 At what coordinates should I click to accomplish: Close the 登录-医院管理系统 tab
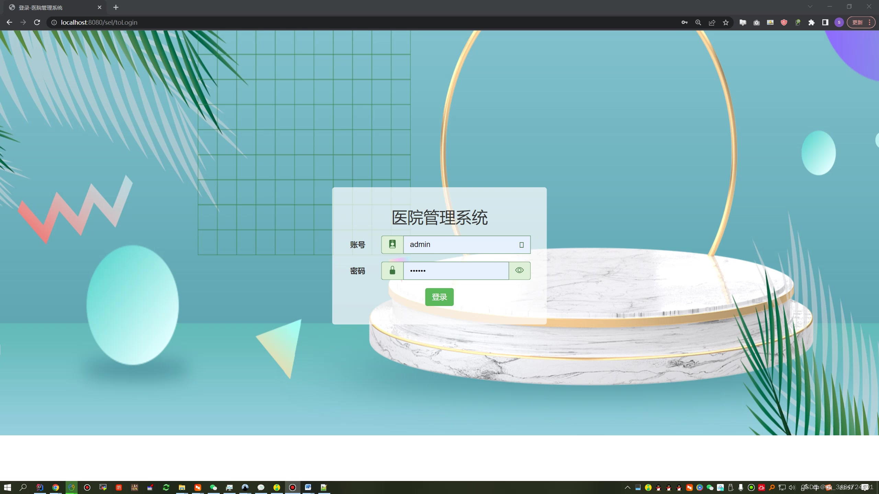[99, 7]
